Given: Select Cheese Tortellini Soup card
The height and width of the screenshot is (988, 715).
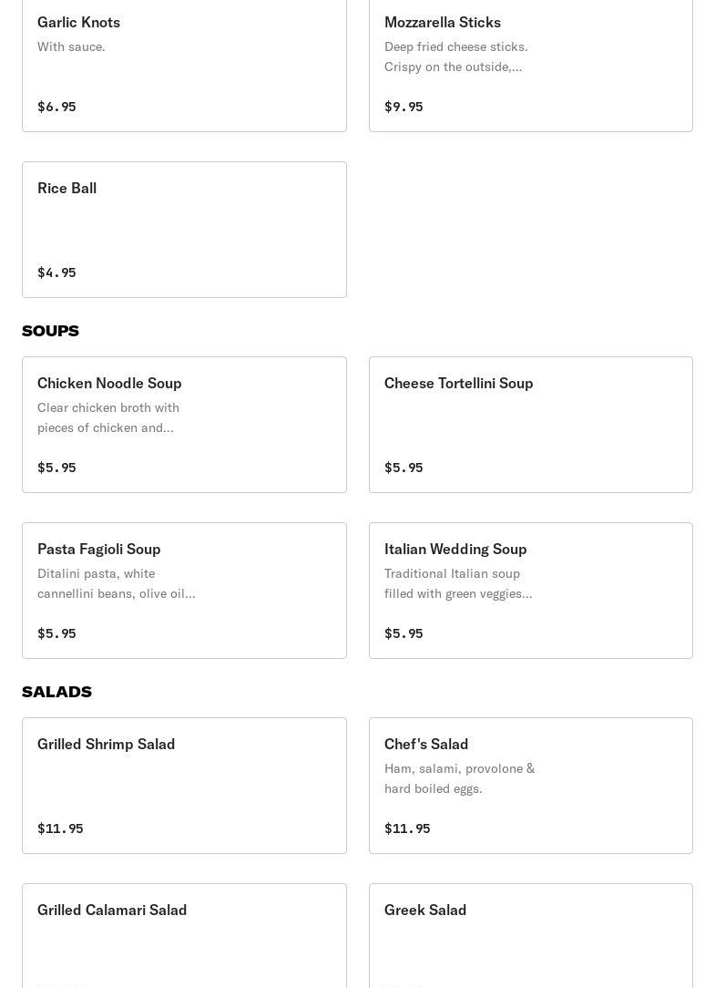Looking at the screenshot, I should pyautogui.click(x=530, y=425).
